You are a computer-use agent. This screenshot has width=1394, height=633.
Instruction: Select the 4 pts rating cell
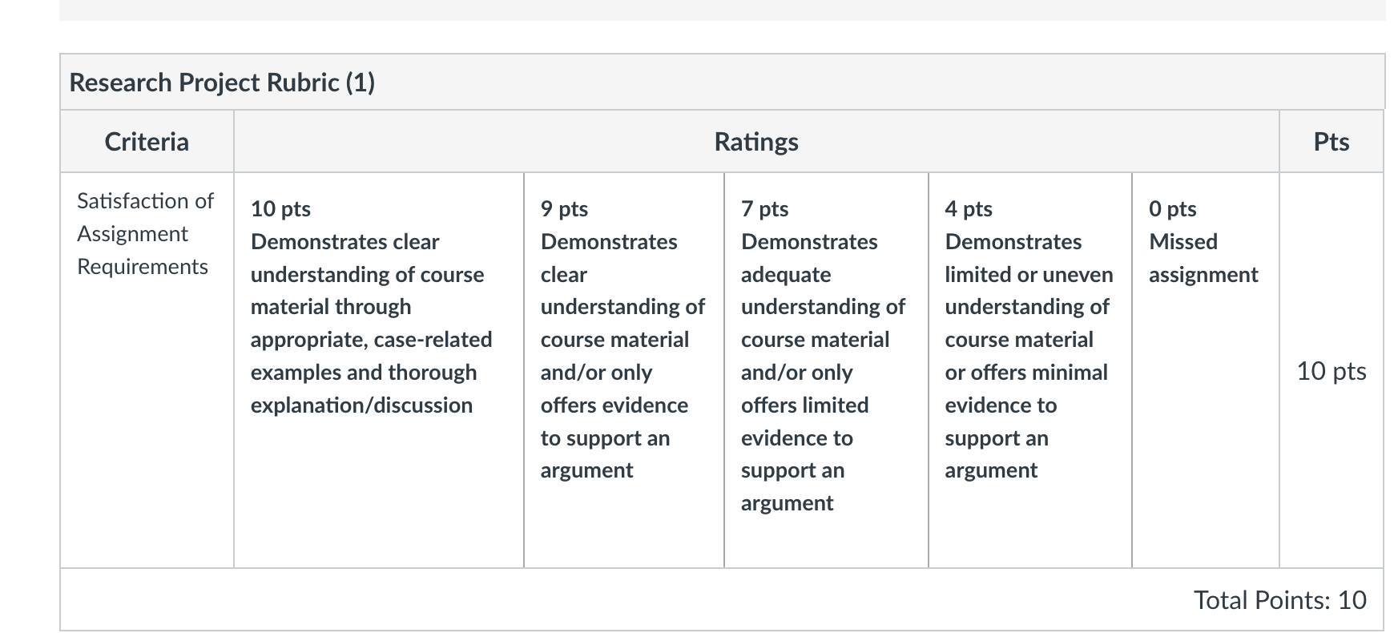click(x=1030, y=370)
